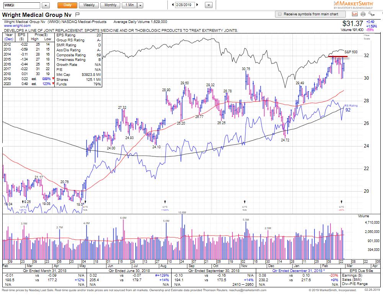Screen dimensions: 383x300
Task: Click the RS Rating 92 label
Action: click(x=351, y=108)
